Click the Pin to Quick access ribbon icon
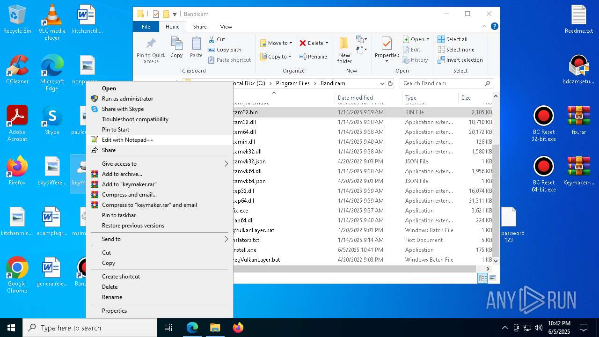599x337 pixels. 151,50
